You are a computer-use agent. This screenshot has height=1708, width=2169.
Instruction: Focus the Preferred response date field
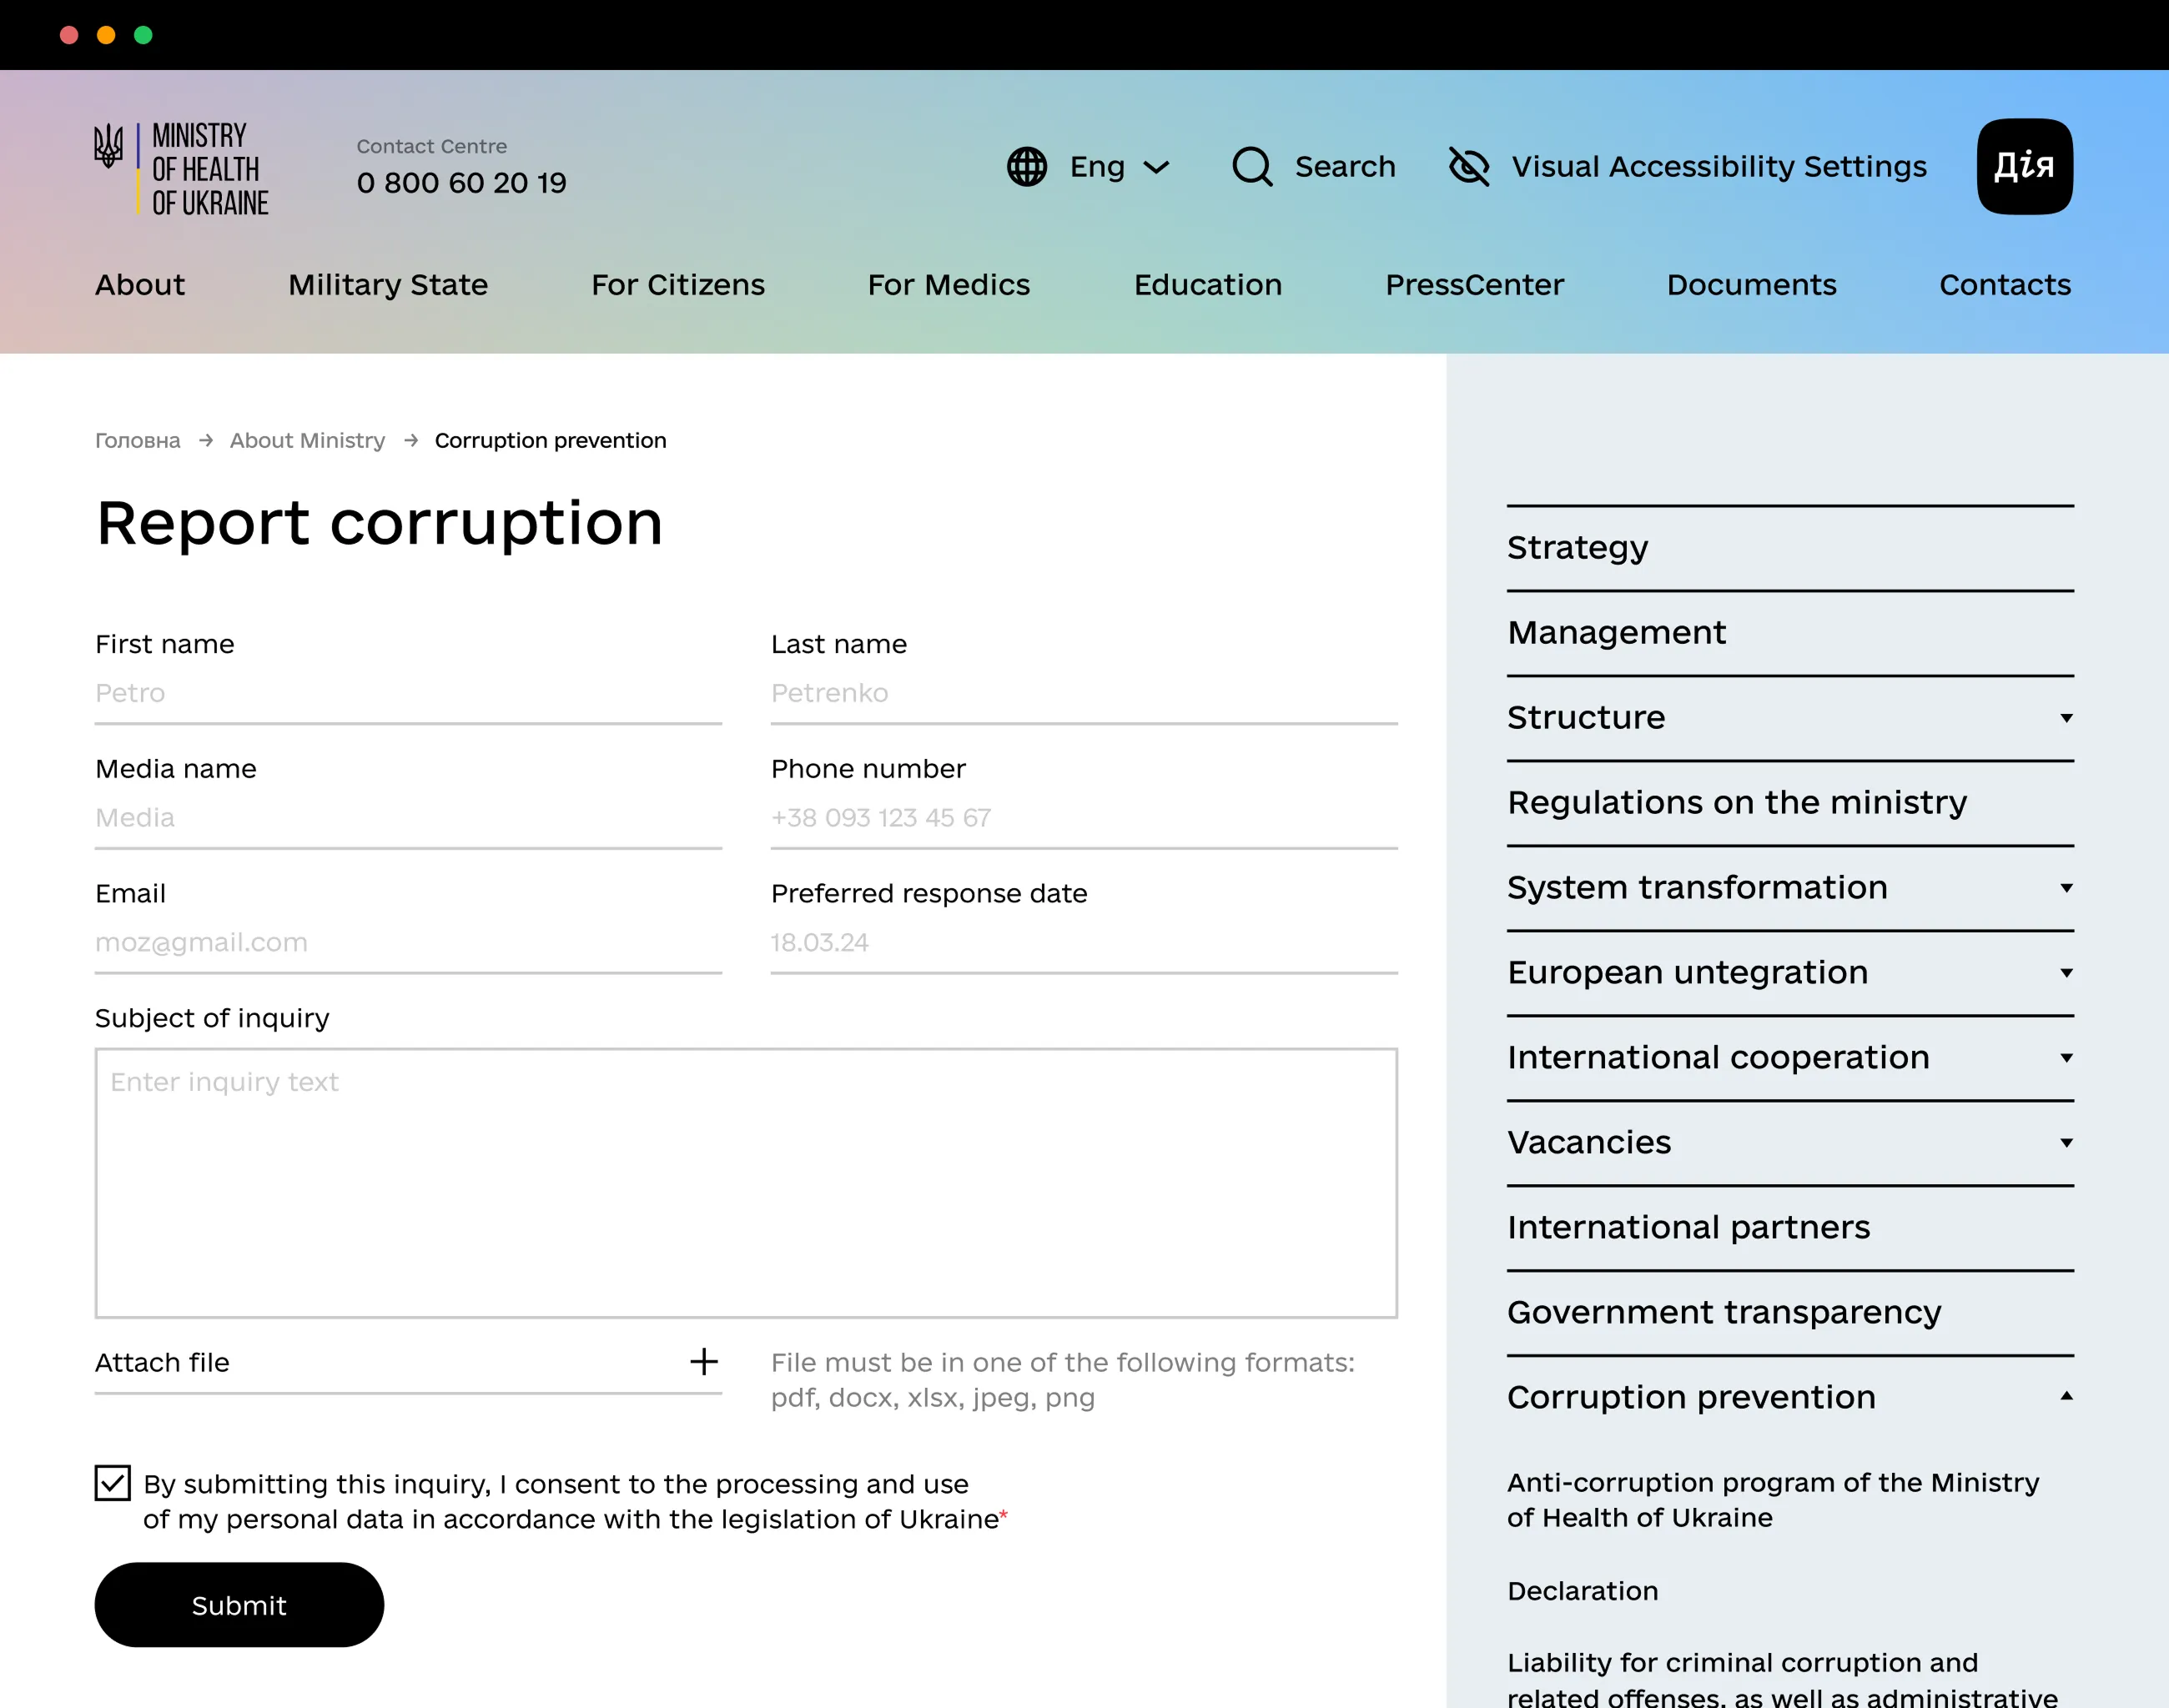(x=1083, y=942)
